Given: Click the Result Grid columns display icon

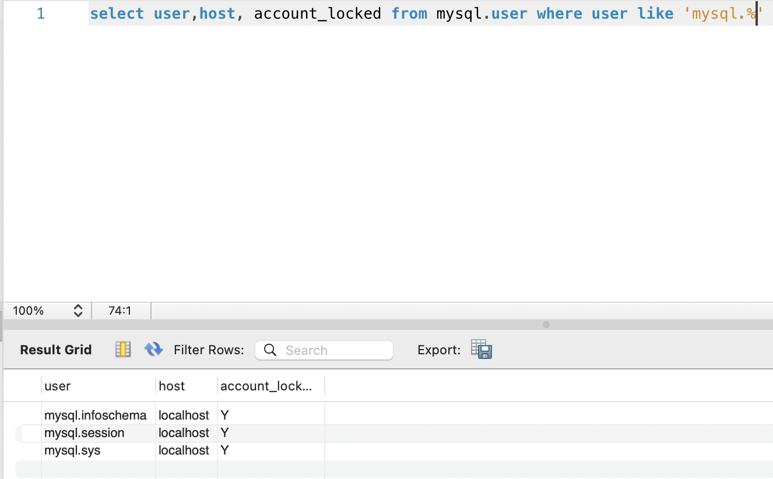Looking at the screenshot, I should click(x=122, y=349).
